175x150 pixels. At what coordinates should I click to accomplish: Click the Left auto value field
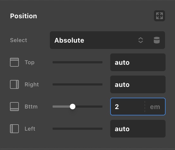tap(138, 129)
